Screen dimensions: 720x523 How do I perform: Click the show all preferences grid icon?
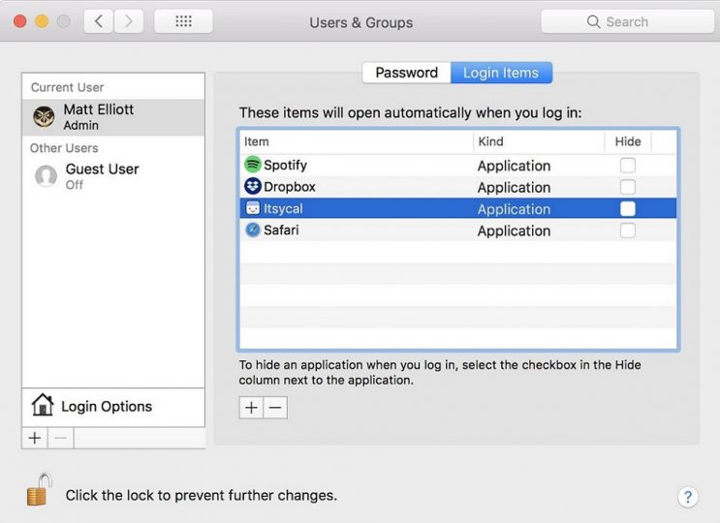183,21
